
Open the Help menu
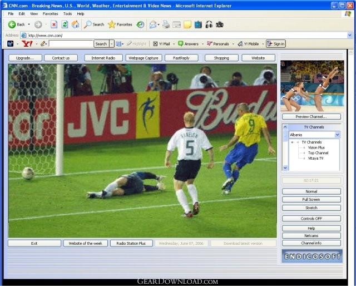pyautogui.click(x=80, y=13)
